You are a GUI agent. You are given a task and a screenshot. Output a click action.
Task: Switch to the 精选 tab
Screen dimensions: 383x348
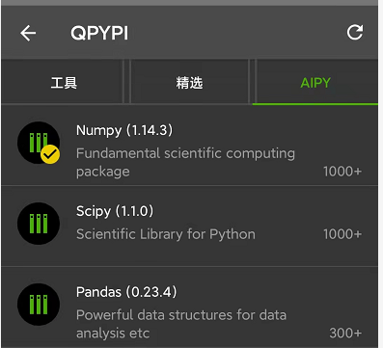[x=189, y=83]
